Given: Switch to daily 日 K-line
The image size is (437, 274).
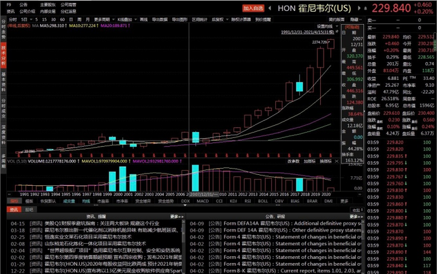Looking at the screenshot, I should coord(71,20).
